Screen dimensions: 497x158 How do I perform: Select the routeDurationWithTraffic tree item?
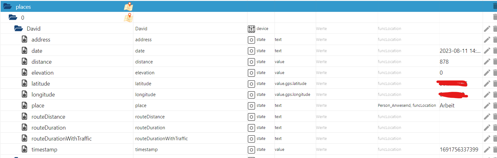pos(61,139)
